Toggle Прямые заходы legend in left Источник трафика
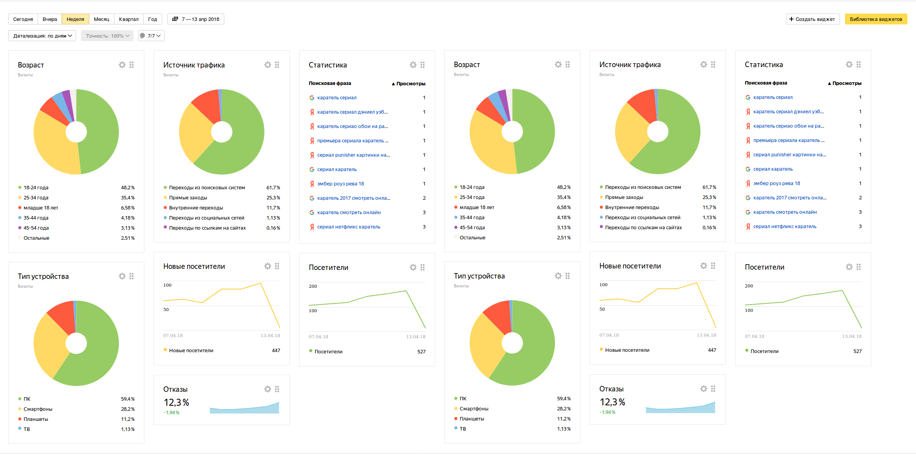Image resolution: width=916 pixels, height=455 pixels. pos(188,198)
